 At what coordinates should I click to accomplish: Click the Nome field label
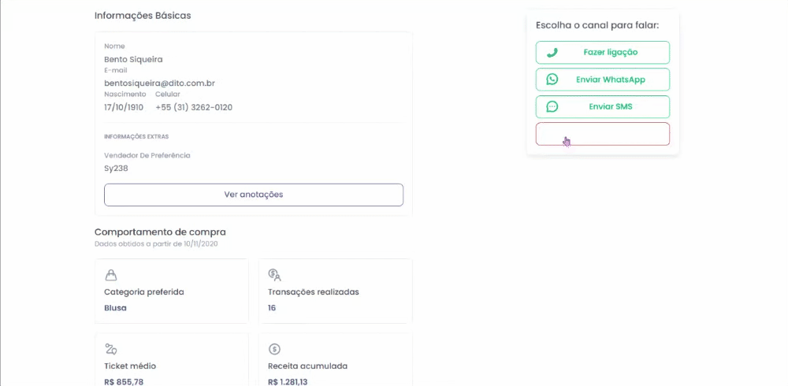pyautogui.click(x=114, y=46)
